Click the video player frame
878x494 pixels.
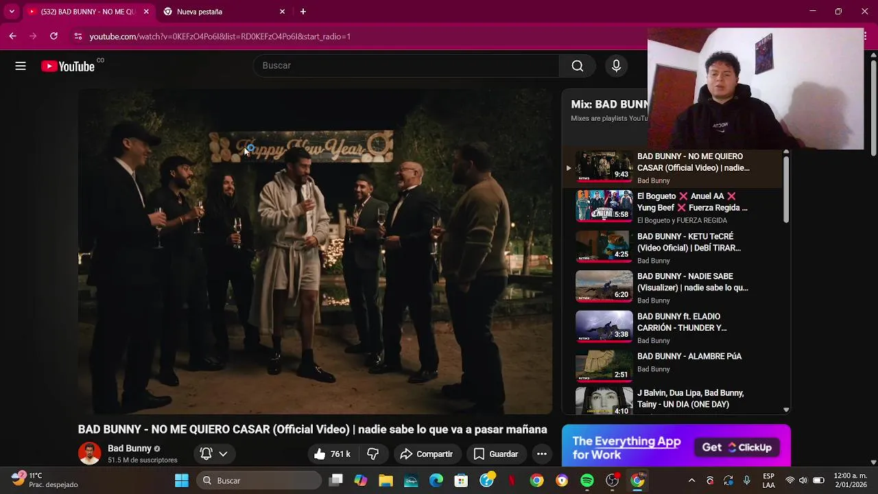click(315, 252)
